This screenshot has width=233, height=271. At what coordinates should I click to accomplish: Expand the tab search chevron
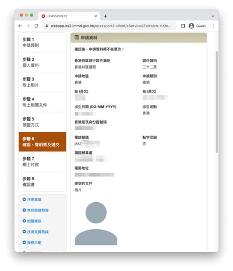point(213,16)
